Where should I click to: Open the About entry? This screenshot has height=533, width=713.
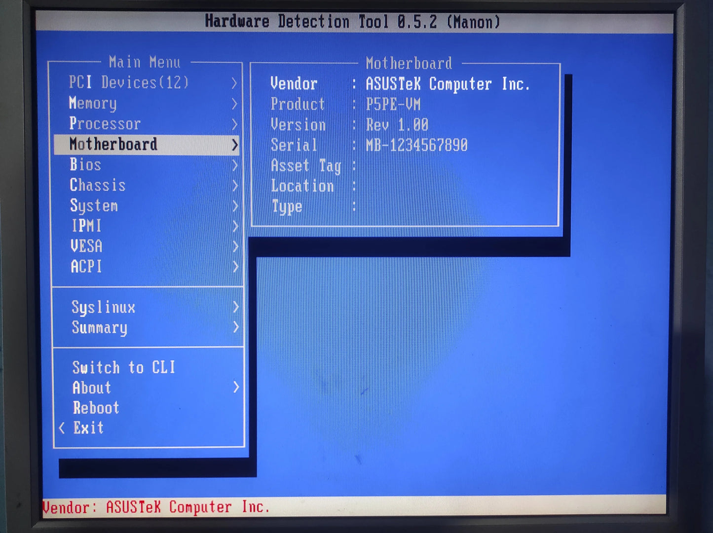click(147, 388)
